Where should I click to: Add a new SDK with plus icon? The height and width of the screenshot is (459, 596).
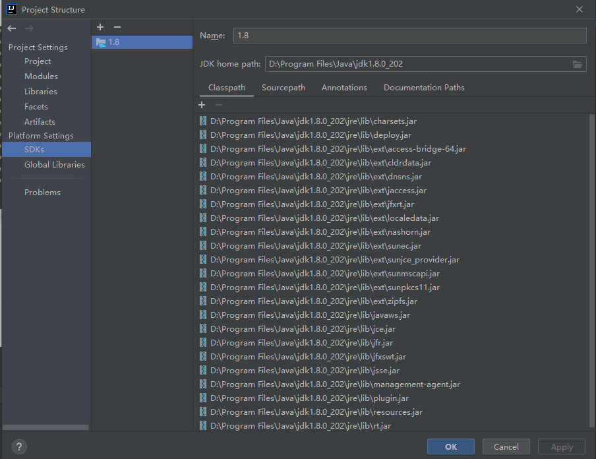100,27
